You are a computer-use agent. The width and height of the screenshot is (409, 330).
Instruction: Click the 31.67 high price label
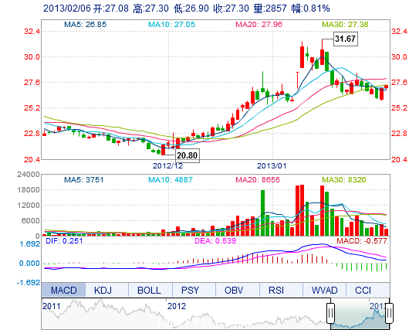click(x=346, y=39)
